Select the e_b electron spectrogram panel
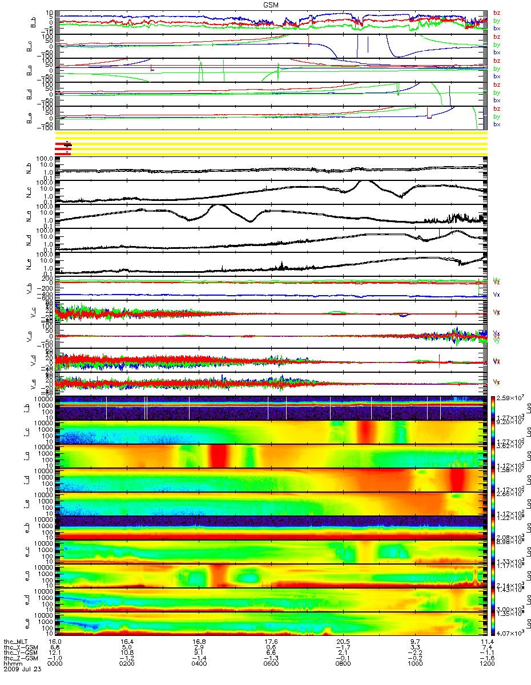Viewport: 531px width, 685px height. coord(271,528)
